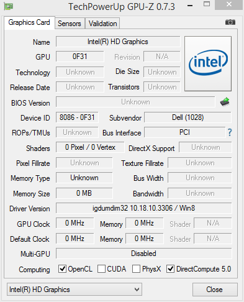Viewport: 244px width, 302px height.
Task: Toggle the OpenCL checkbox
Action: pos(62,268)
